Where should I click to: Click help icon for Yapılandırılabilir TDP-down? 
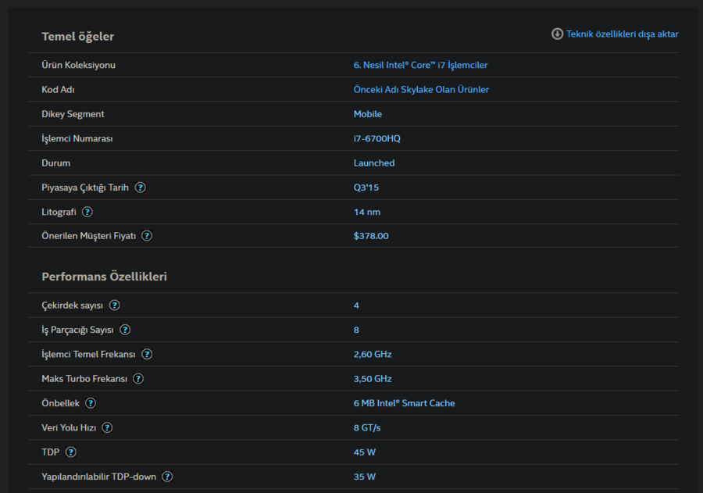167,477
